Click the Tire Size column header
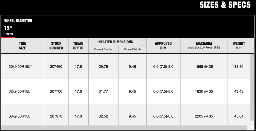 (x=22, y=46)
